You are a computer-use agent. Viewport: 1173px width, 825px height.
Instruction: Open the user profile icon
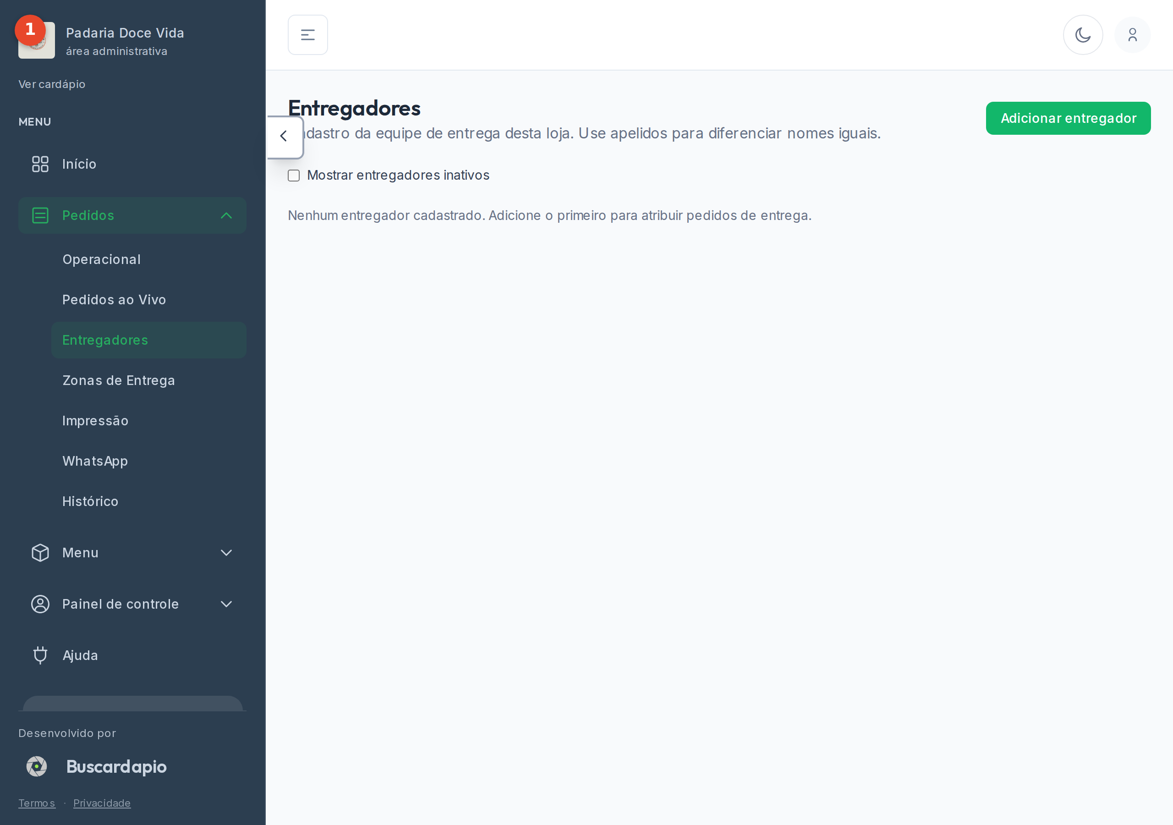1132,35
